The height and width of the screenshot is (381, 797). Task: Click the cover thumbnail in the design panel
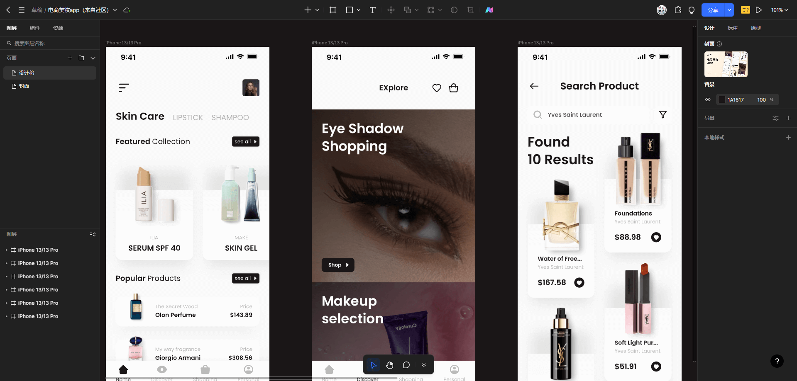pos(726,64)
